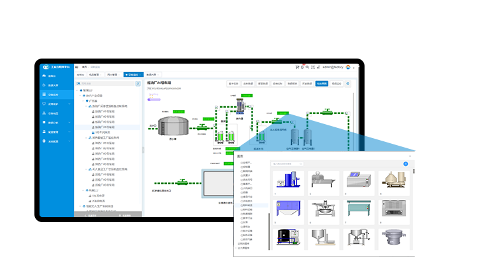Click the blue highlighted view button above diagram
The width and height of the screenshot is (478, 280).
[x=322, y=83]
